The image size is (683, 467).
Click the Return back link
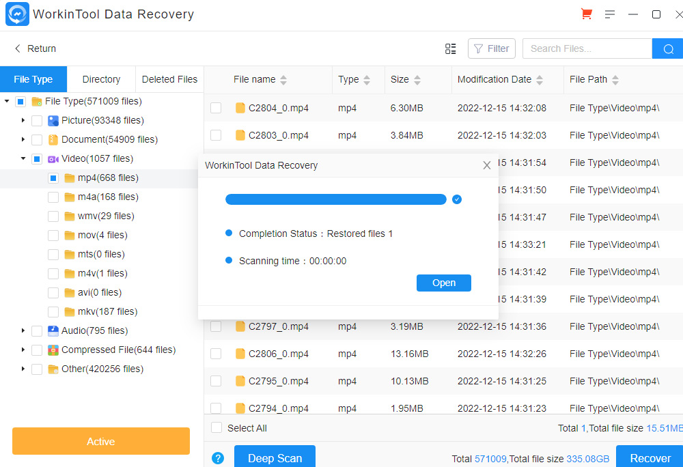pos(36,48)
